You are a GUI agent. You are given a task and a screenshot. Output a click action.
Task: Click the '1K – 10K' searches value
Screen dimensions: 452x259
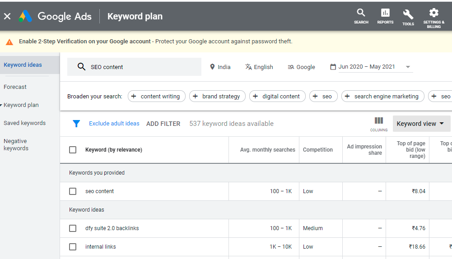click(280, 247)
